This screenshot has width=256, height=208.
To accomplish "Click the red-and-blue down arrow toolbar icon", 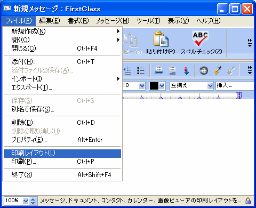I will [x=186, y=70].
